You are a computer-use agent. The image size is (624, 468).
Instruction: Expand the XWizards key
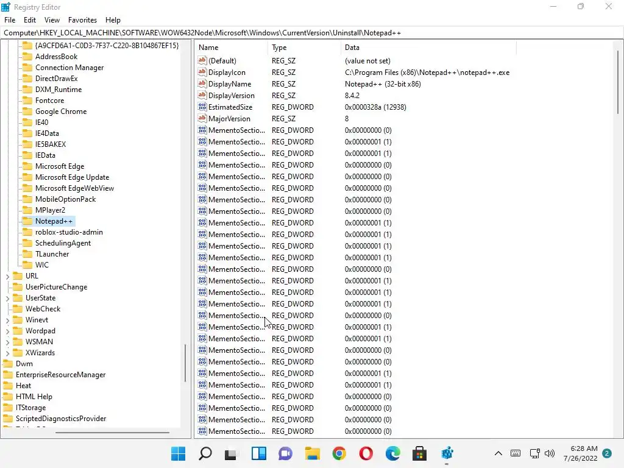(7, 353)
